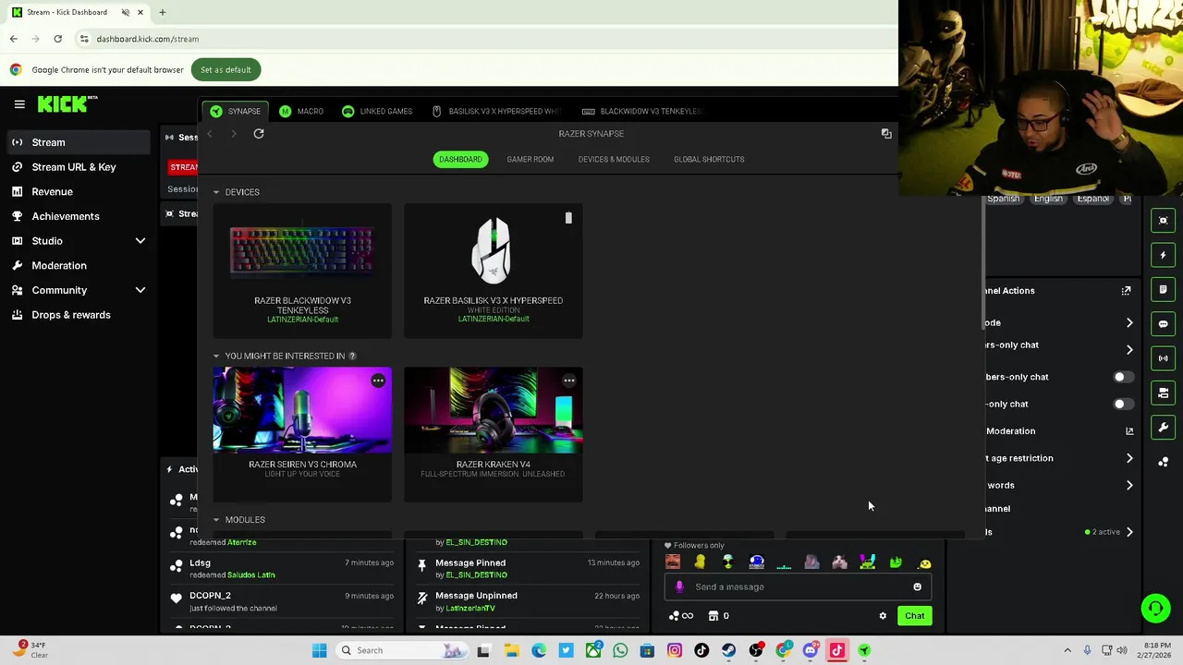Screen dimensions: 1183x665
Task: Collapse You Might Be Interested In section
Action: pos(216,356)
